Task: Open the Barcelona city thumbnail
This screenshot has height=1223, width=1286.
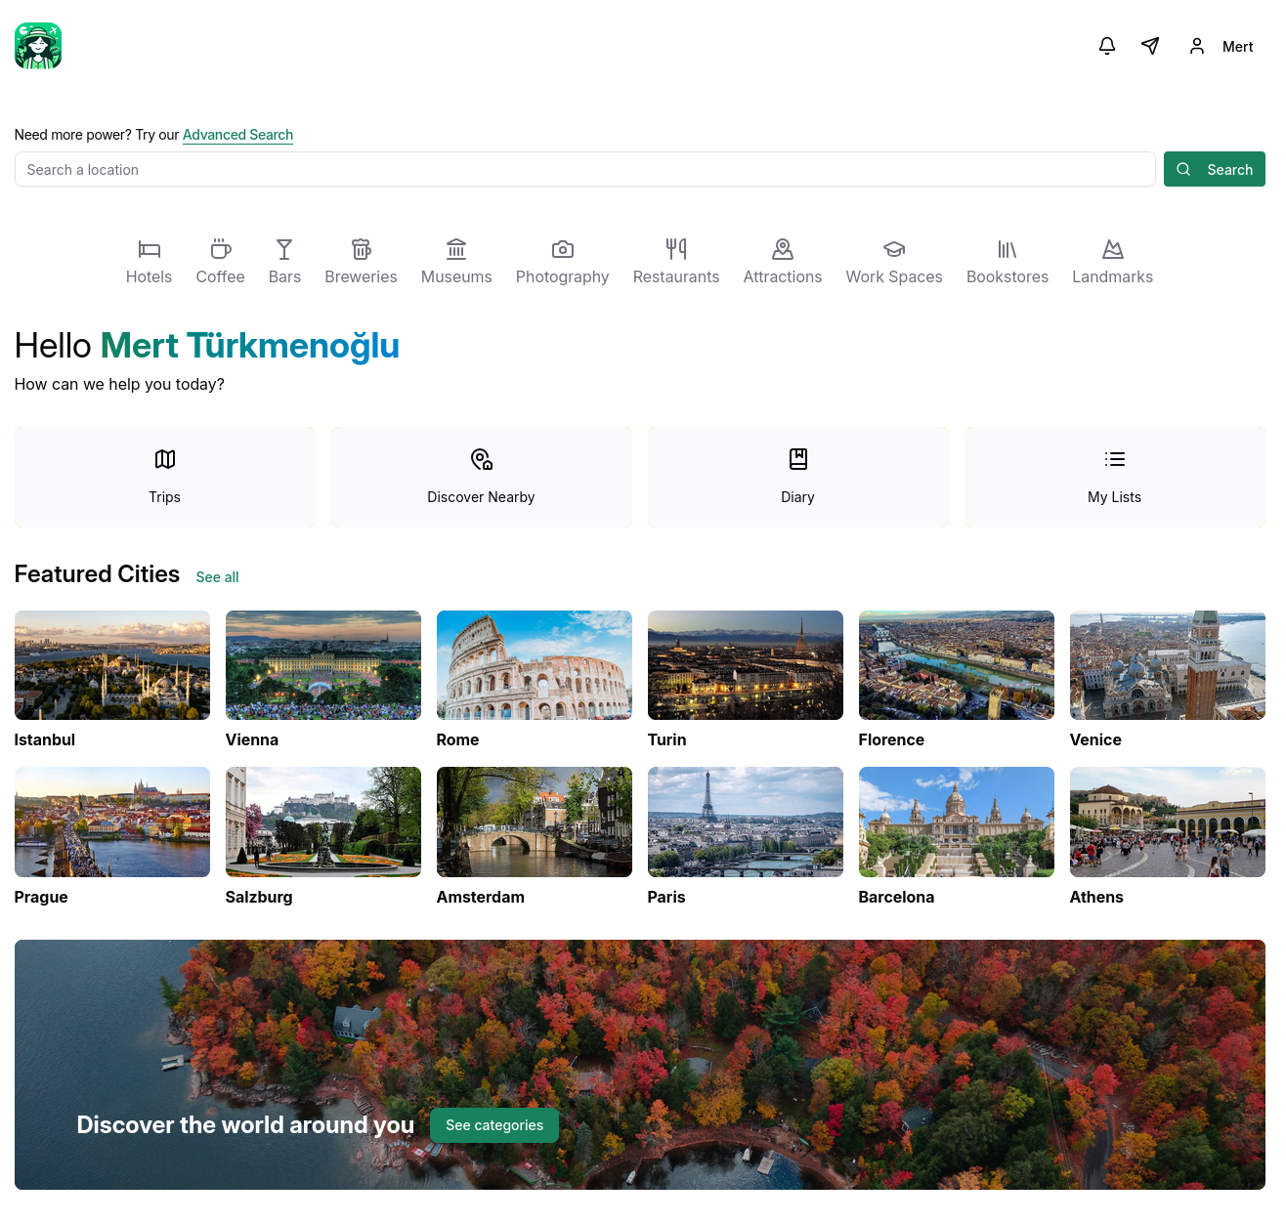Action: [957, 822]
